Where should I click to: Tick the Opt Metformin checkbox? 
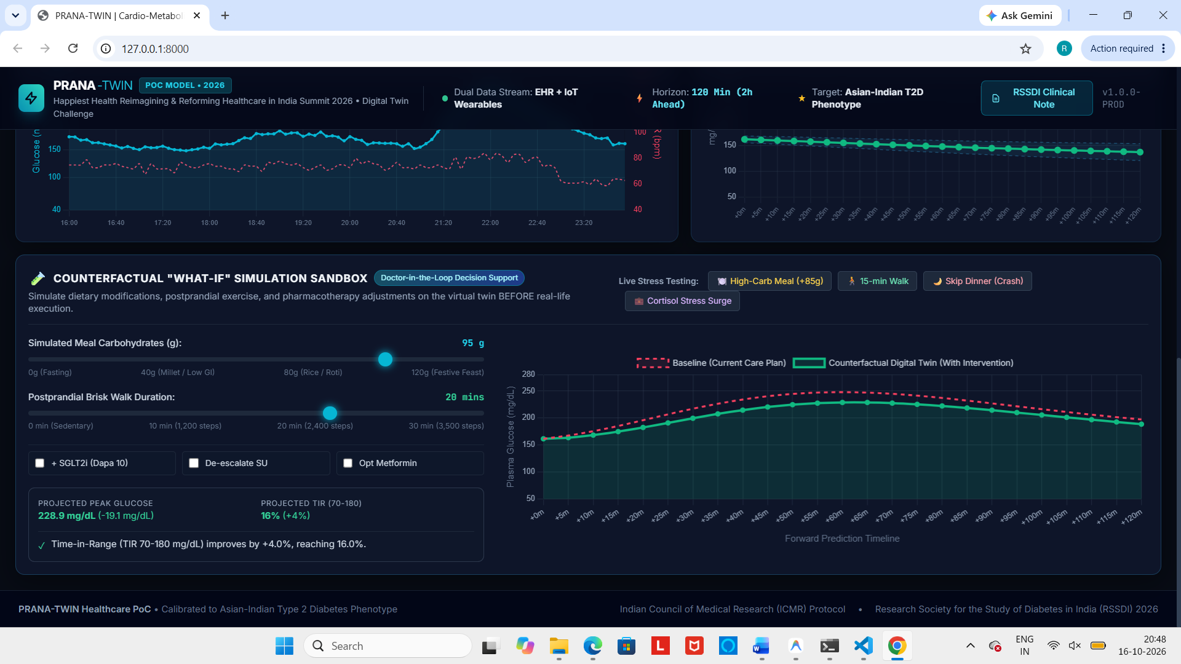[x=348, y=463]
